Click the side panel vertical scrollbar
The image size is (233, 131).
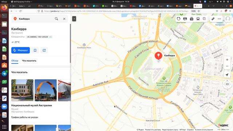(70, 43)
